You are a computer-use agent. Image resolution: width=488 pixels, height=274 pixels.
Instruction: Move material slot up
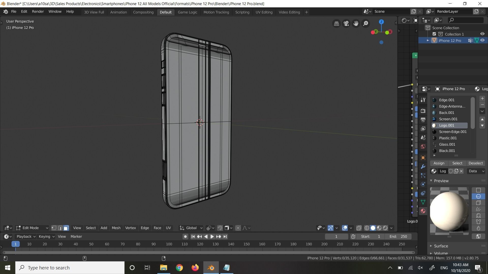[x=482, y=119]
